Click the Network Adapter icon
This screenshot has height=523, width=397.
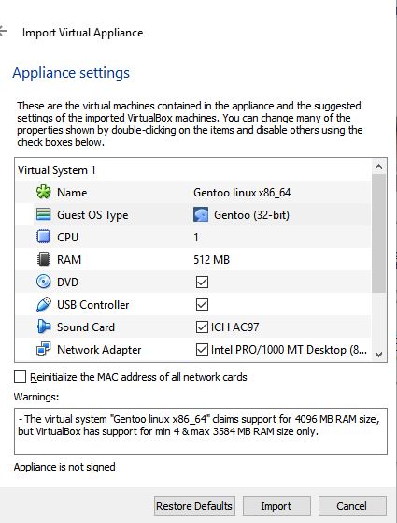point(43,349)
